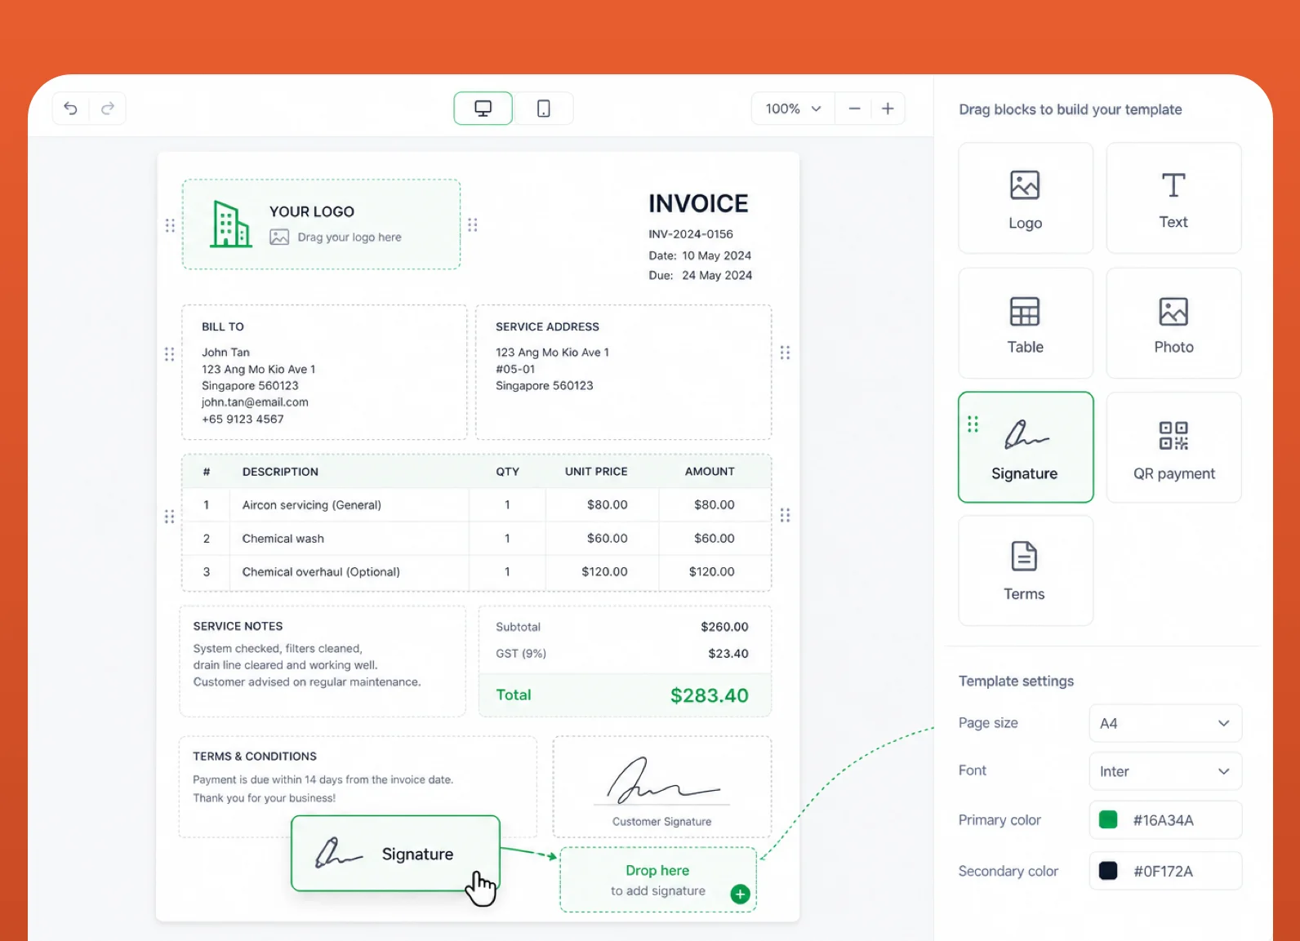
Task: Click the AMOUNT column header
Action: [710, 472]
